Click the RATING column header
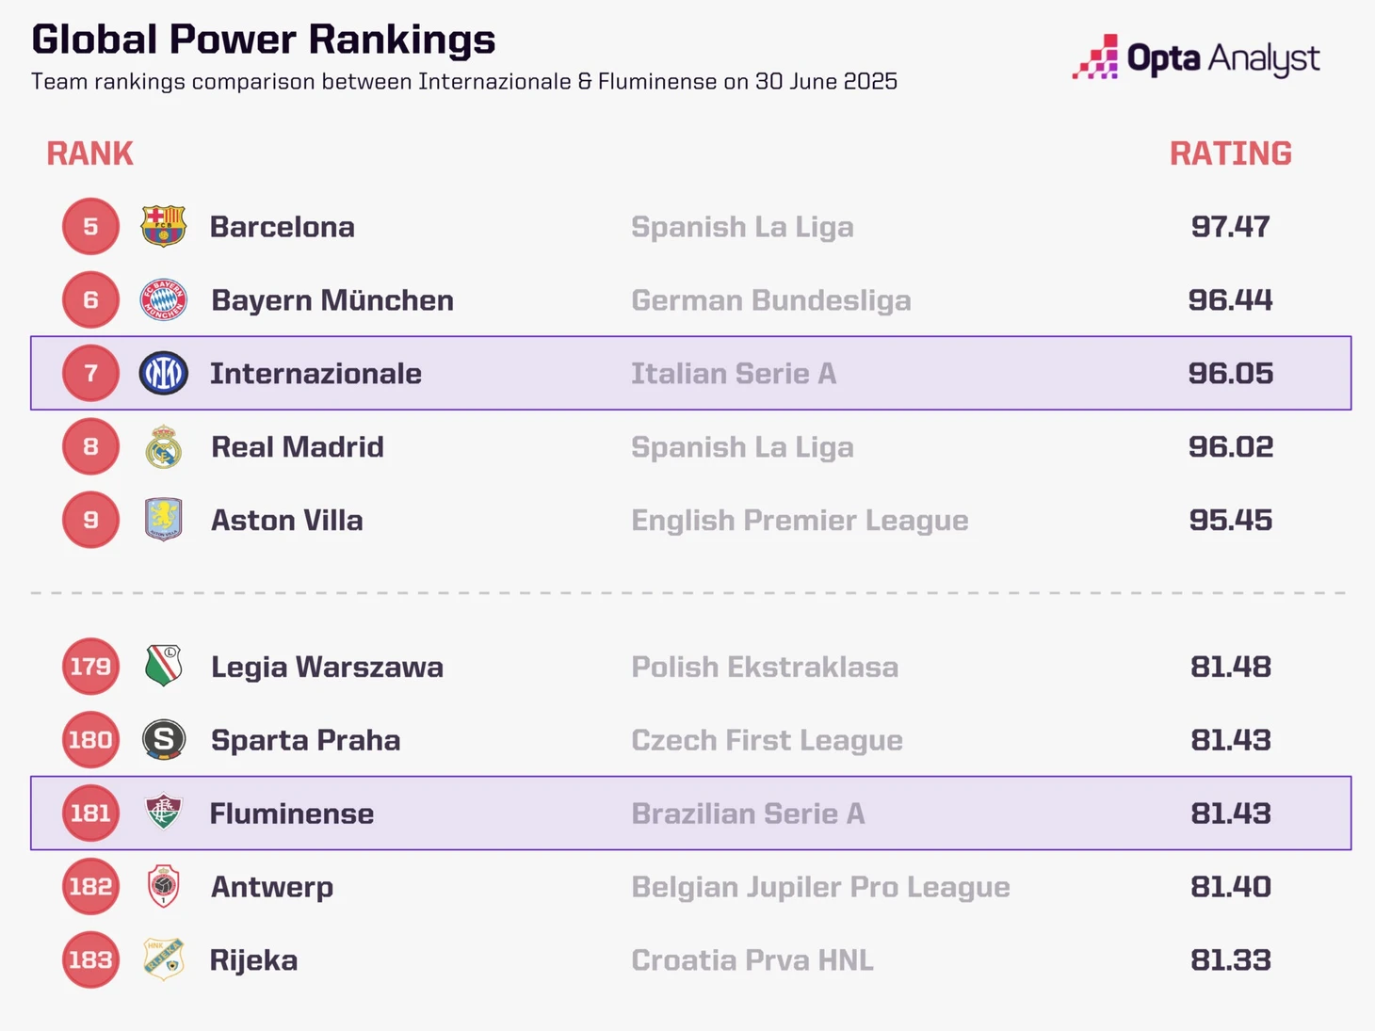Screen dimensions: 1375x1031 [1230, 153]
